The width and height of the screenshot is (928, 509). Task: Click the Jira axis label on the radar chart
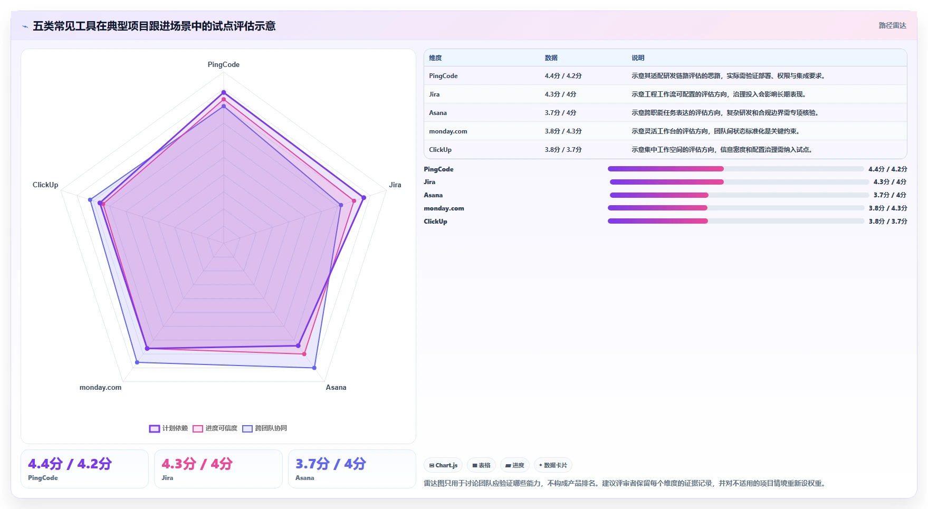[395, 185]
